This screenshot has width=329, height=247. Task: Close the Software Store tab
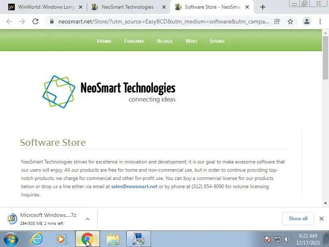click(x=248, y=7)
